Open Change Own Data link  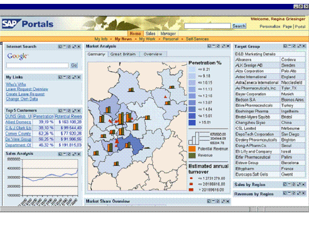coord(22,99)
